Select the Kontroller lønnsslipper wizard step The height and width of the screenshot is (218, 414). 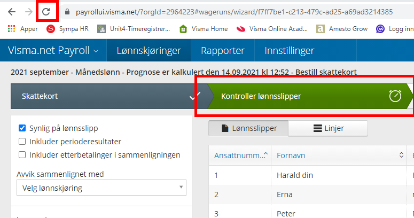point(309,96)
